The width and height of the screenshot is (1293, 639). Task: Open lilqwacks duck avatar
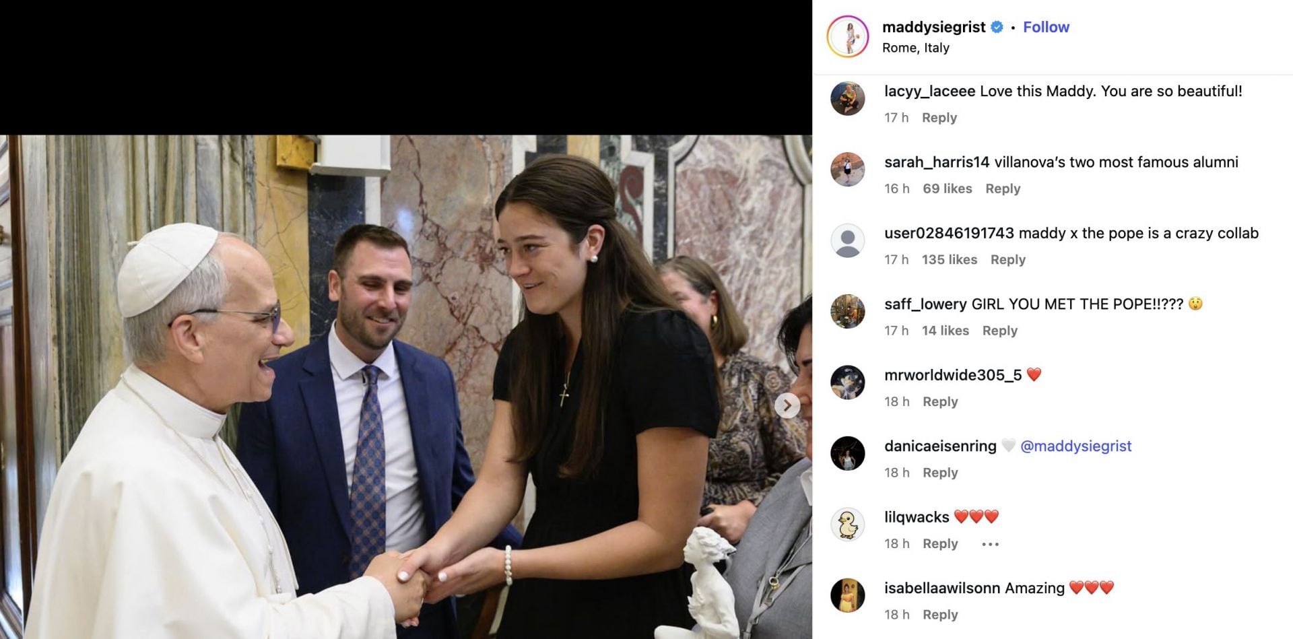coord(848,525)
